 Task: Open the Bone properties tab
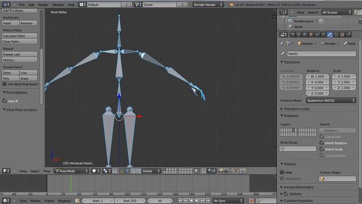point(330,35)
